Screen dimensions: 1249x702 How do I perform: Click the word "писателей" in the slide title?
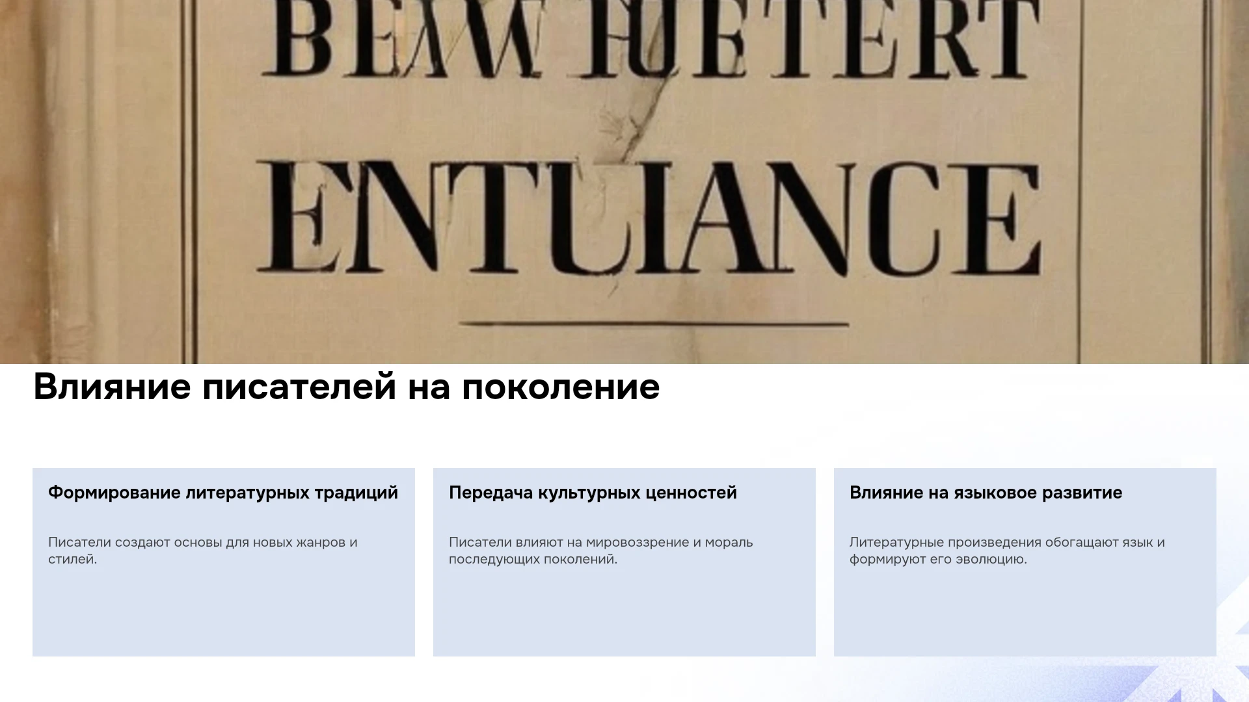[299, 387]
